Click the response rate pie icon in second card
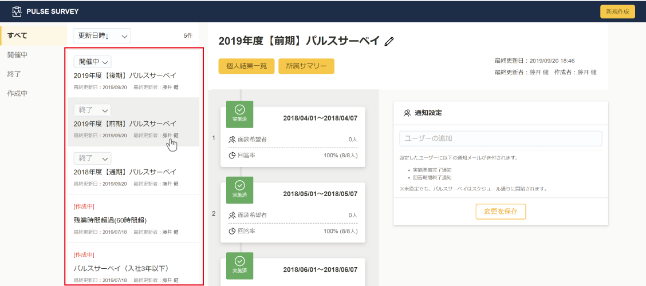The height and width of the screenshot is (286, 646). pyautogui.click(x=232, y=231)
